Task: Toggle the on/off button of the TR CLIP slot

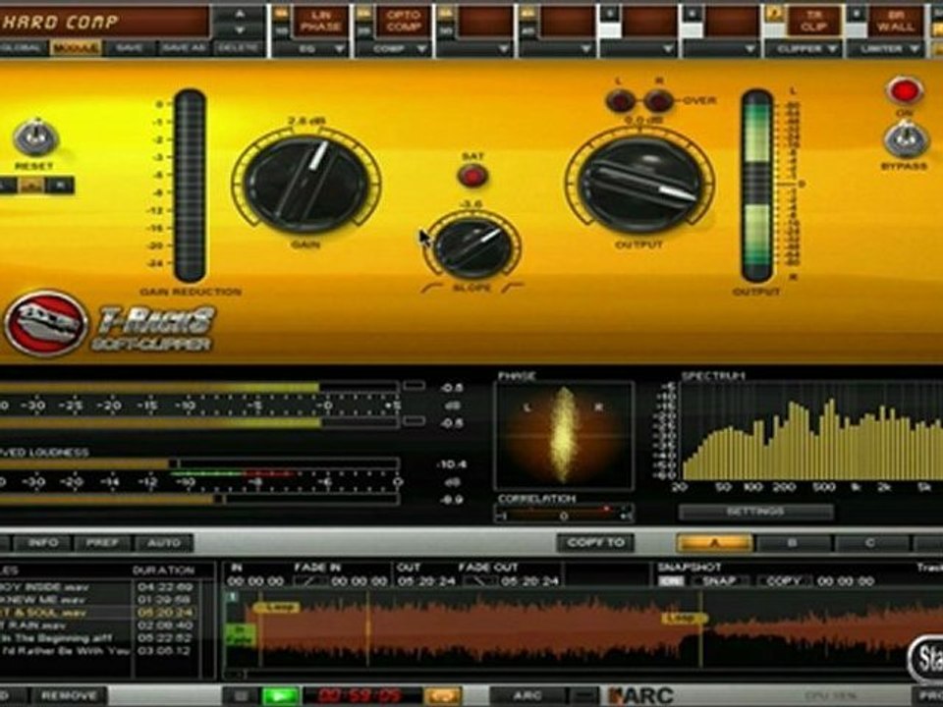Action: pos(774,13)
